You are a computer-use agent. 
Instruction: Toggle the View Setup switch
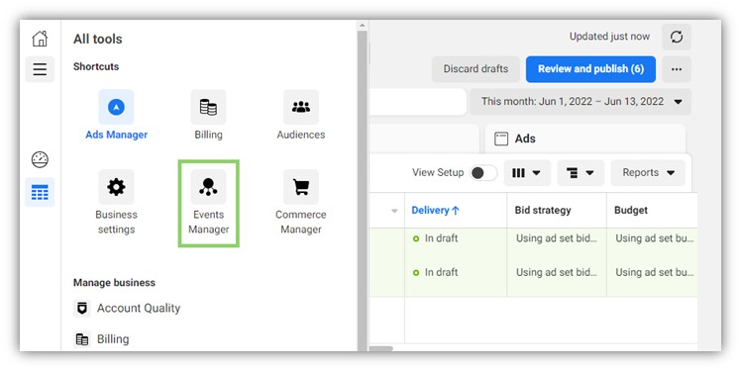click(x=483, y=173)
